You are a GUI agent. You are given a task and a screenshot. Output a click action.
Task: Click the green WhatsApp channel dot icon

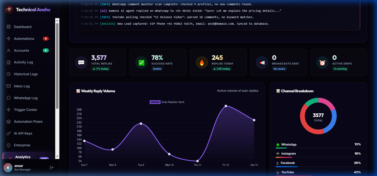pyautogui.click(x=278, y=145)
